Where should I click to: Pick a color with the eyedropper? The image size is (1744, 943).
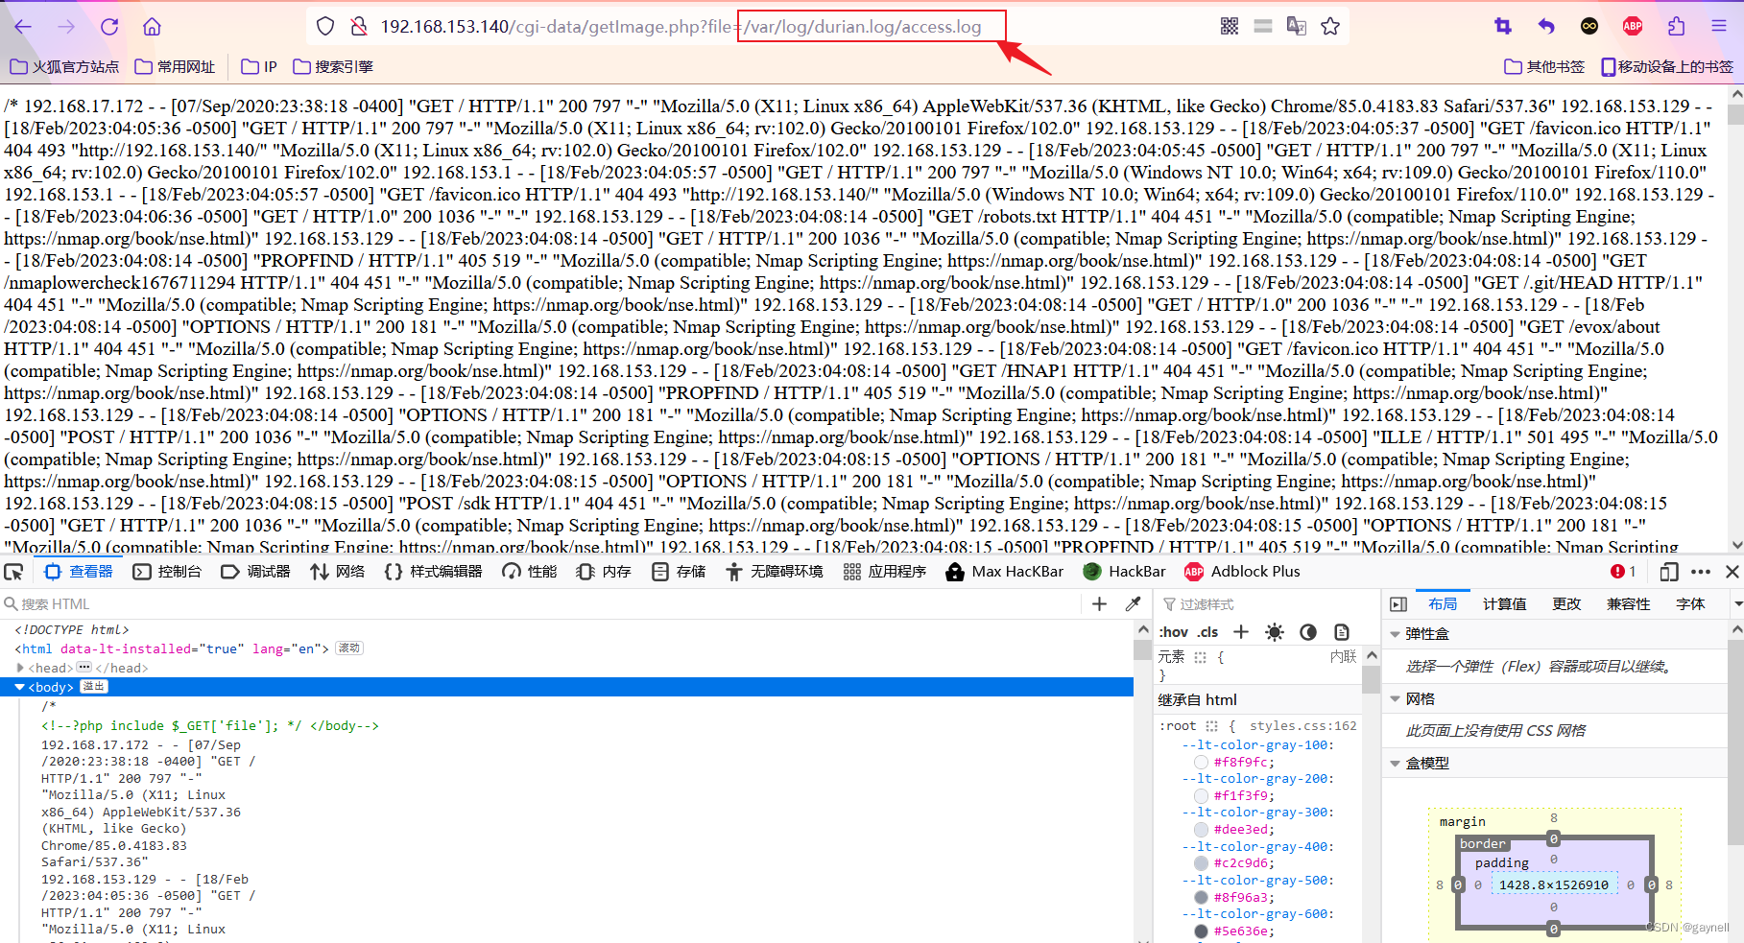(x=1134, y=603)
